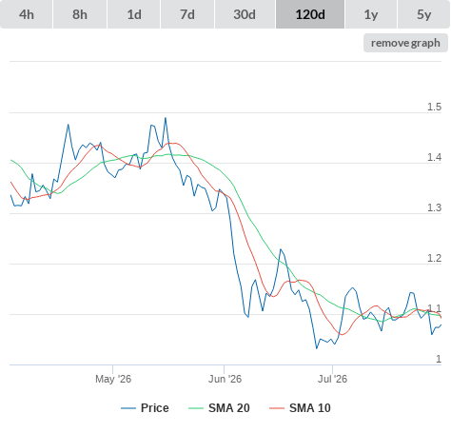Click the May '26 axis label
Viewport: 451px width, 433px height.
coord(113,379)
